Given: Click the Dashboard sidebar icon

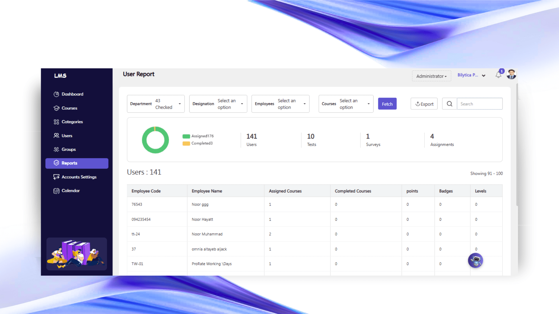Looking at the screenshot, I should click(56, 94).
